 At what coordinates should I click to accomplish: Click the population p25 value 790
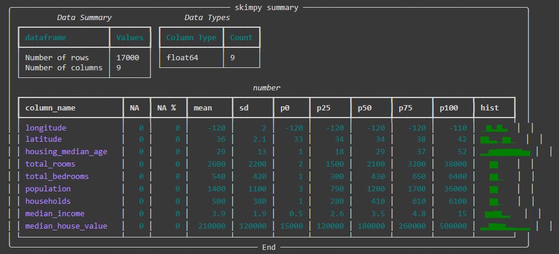(337, 189)
